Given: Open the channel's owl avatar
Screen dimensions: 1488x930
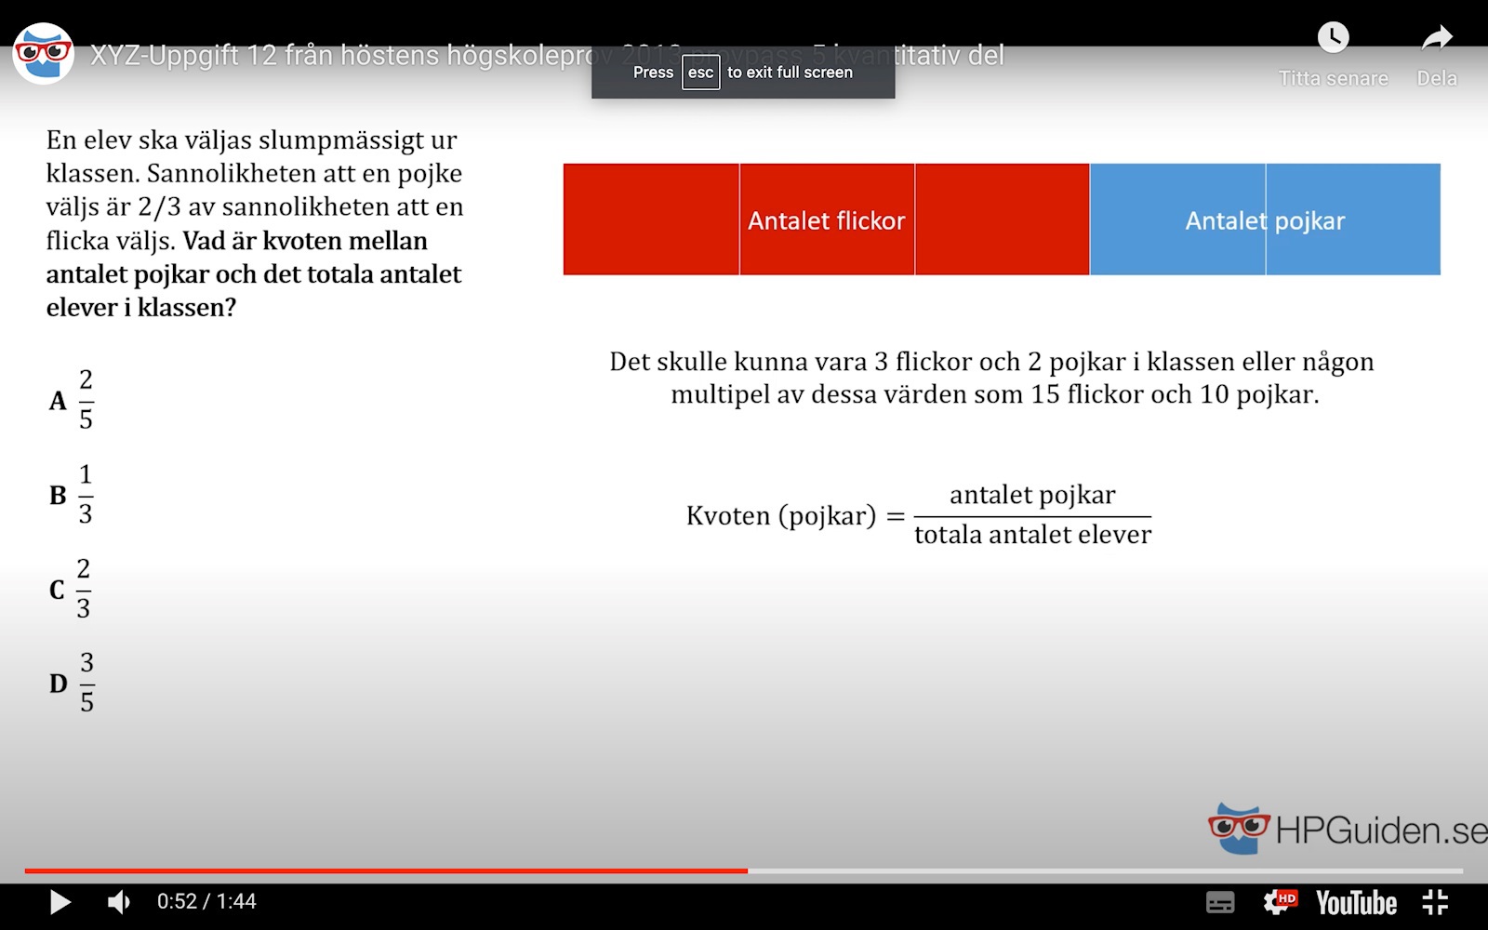Looking at the screenshot, I should pyautogui.click(x=43, y=54).
